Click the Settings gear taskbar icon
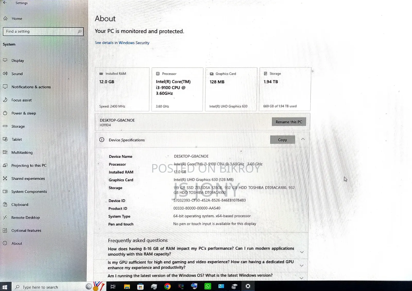412x291 pixels. (x=248, y=286)
